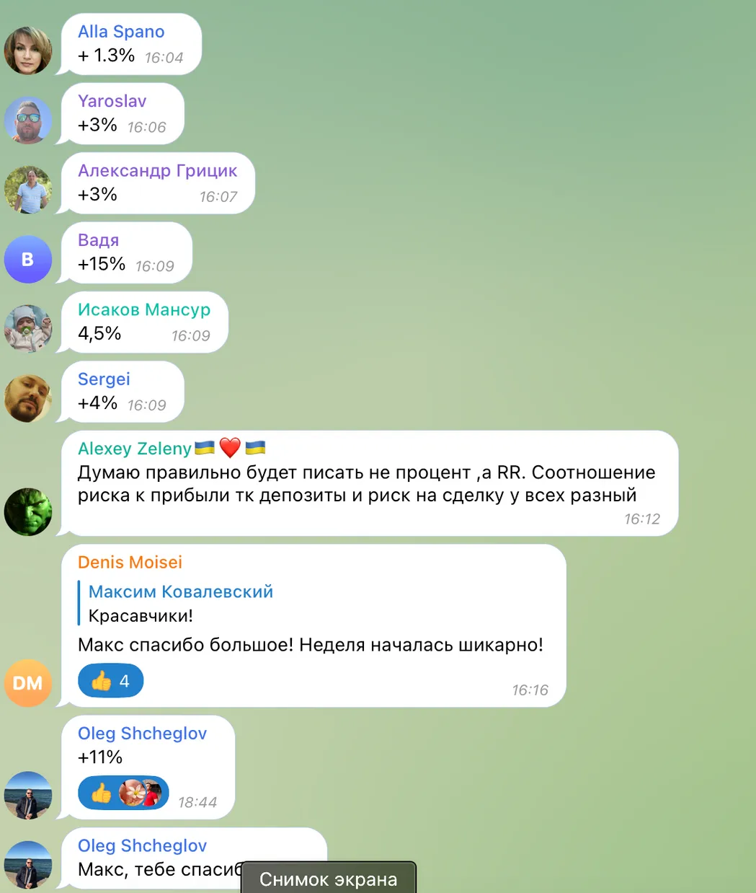756x893 pixels.
Task: Open Oleg Shcheglov's seaside avatar beside +11%
Action: click(28, 795)
